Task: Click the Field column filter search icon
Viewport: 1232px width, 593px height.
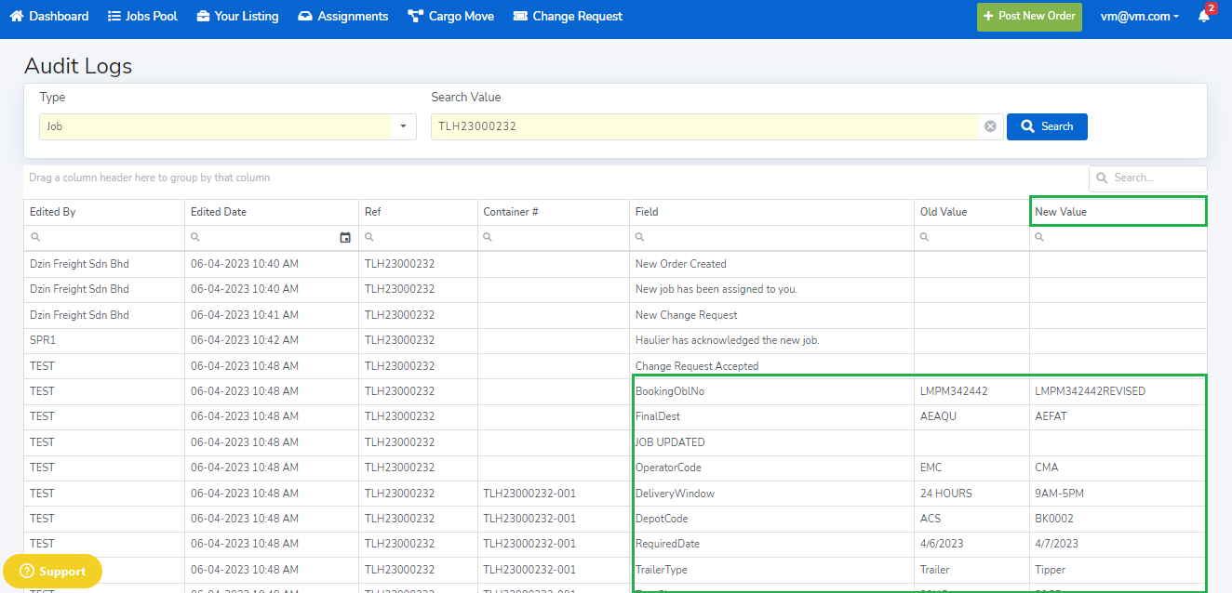Action: coord(641,238)
